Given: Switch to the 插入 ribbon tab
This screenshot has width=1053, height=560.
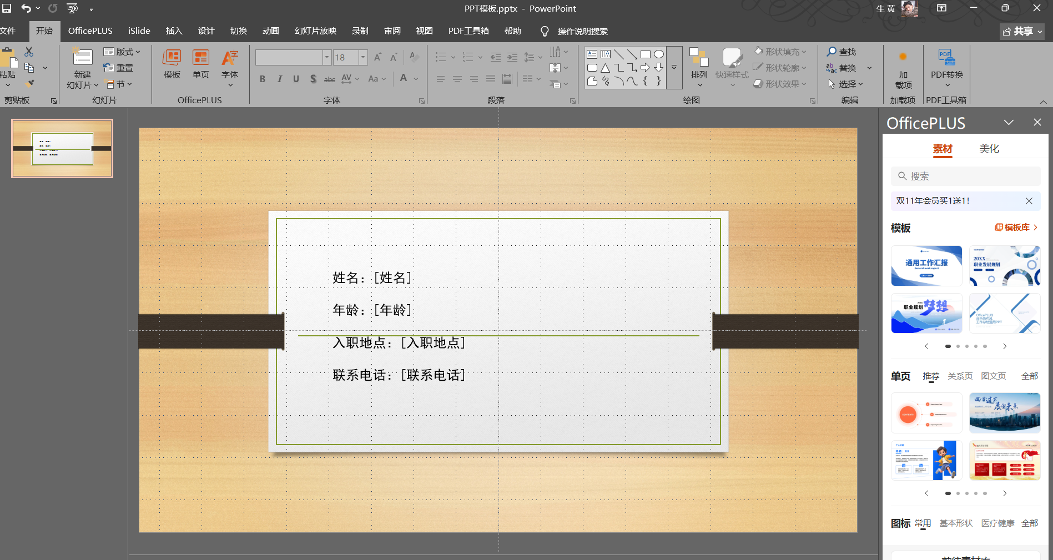Looking at the screenshot, I should click(x=174, y=31).
